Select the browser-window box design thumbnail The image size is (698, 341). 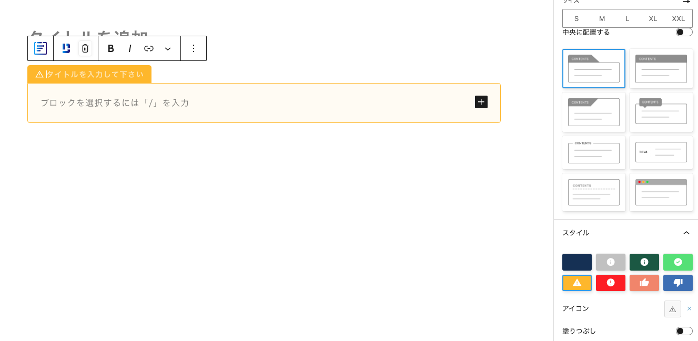click(x=661, y=192)
